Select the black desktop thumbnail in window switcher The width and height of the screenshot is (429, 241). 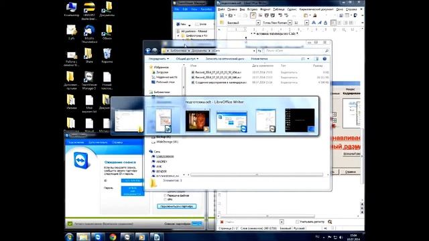tap(300, 120)
